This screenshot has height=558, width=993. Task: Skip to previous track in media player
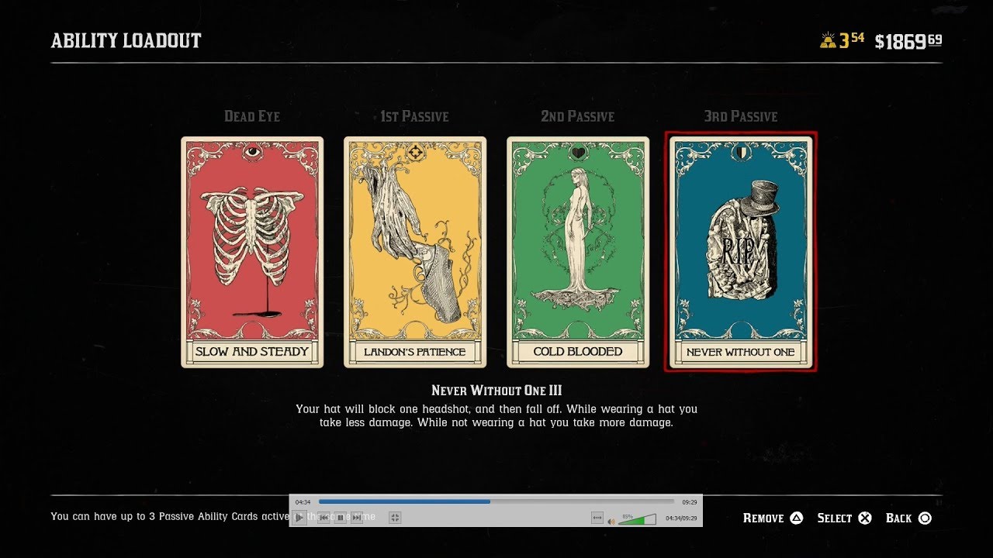[324, 518]
